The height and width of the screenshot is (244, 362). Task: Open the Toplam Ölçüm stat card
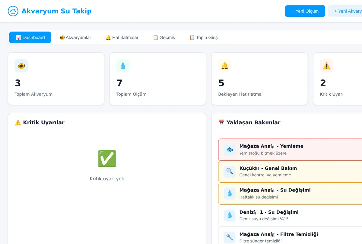158,79
